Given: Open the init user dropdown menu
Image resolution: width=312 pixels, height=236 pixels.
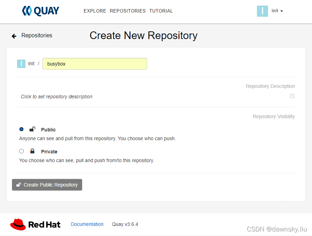Looking at the screenshot, I should click(x=277, y=11).
